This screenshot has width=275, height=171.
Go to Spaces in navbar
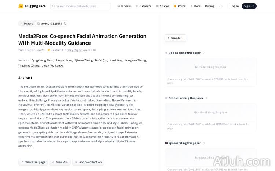162,6
